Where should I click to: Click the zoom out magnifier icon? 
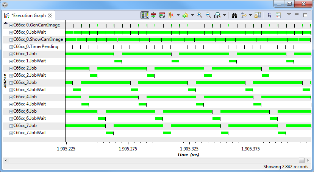point(208,15)
